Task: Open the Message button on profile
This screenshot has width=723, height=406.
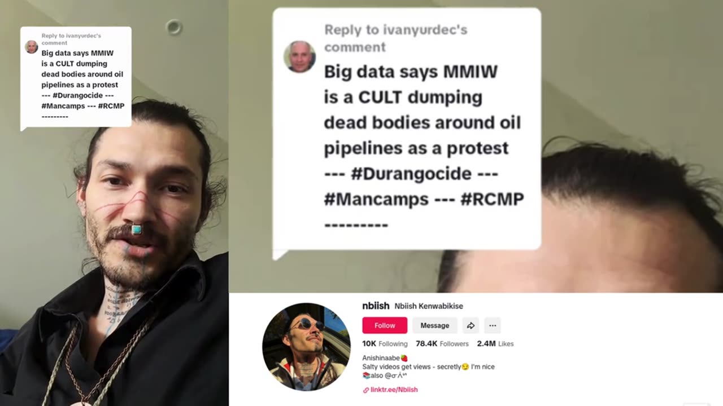Action: (x=434, y=325)
